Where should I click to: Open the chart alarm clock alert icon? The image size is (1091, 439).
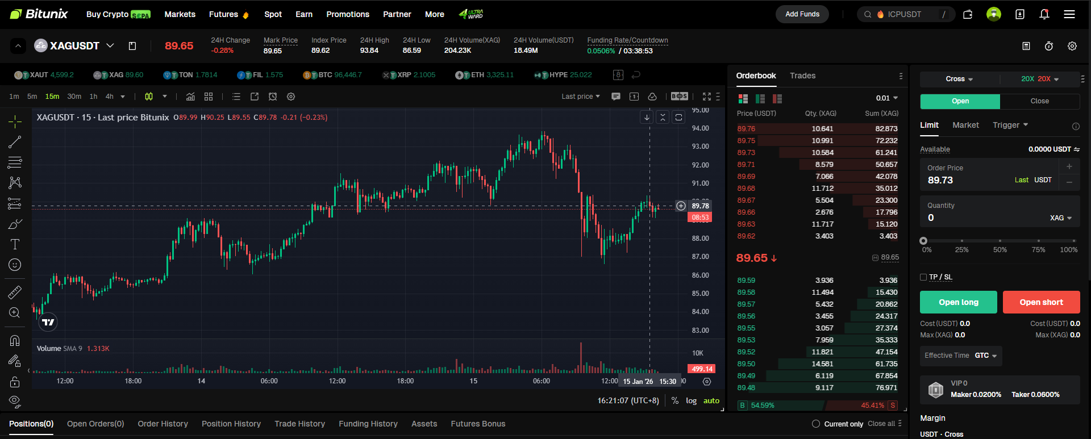coord(273,97)
